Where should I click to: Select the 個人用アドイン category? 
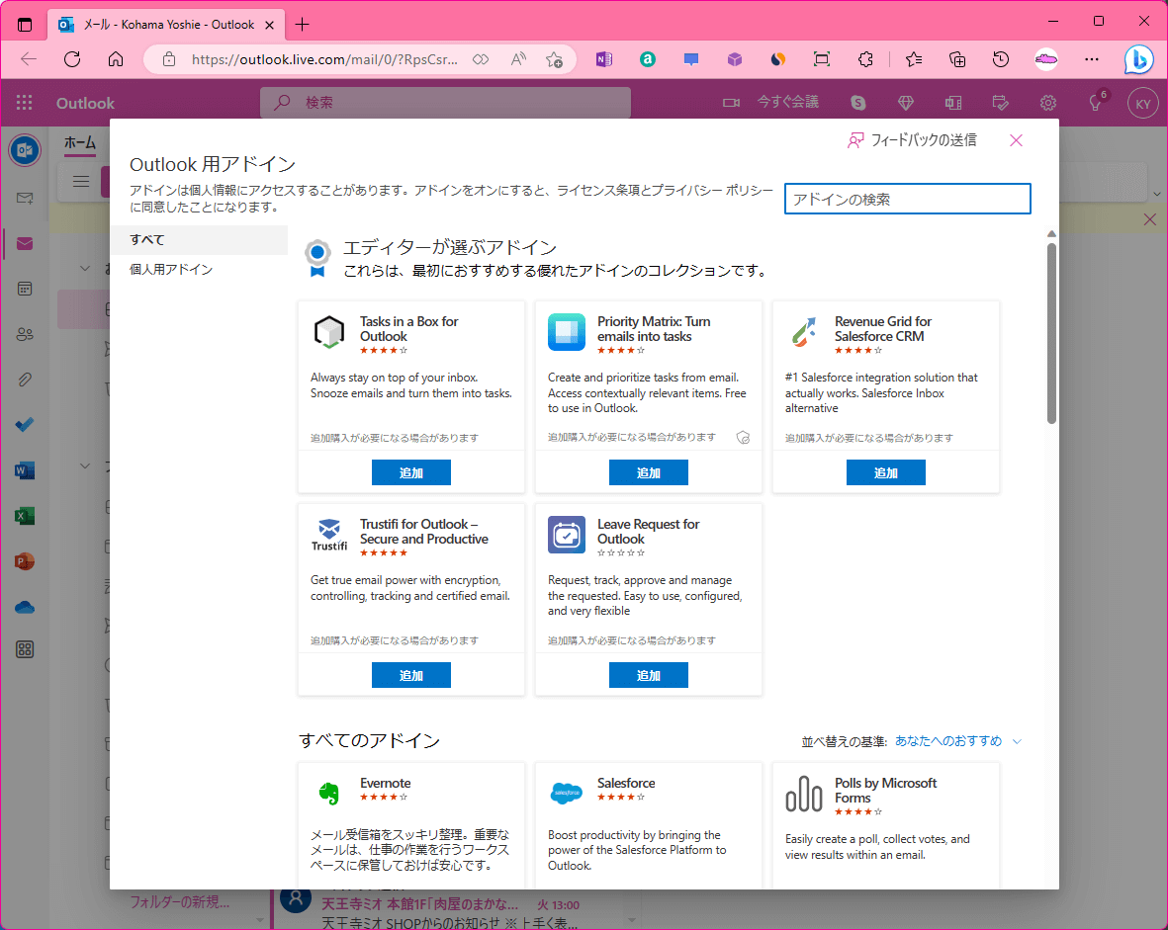(x=199, y=270)
